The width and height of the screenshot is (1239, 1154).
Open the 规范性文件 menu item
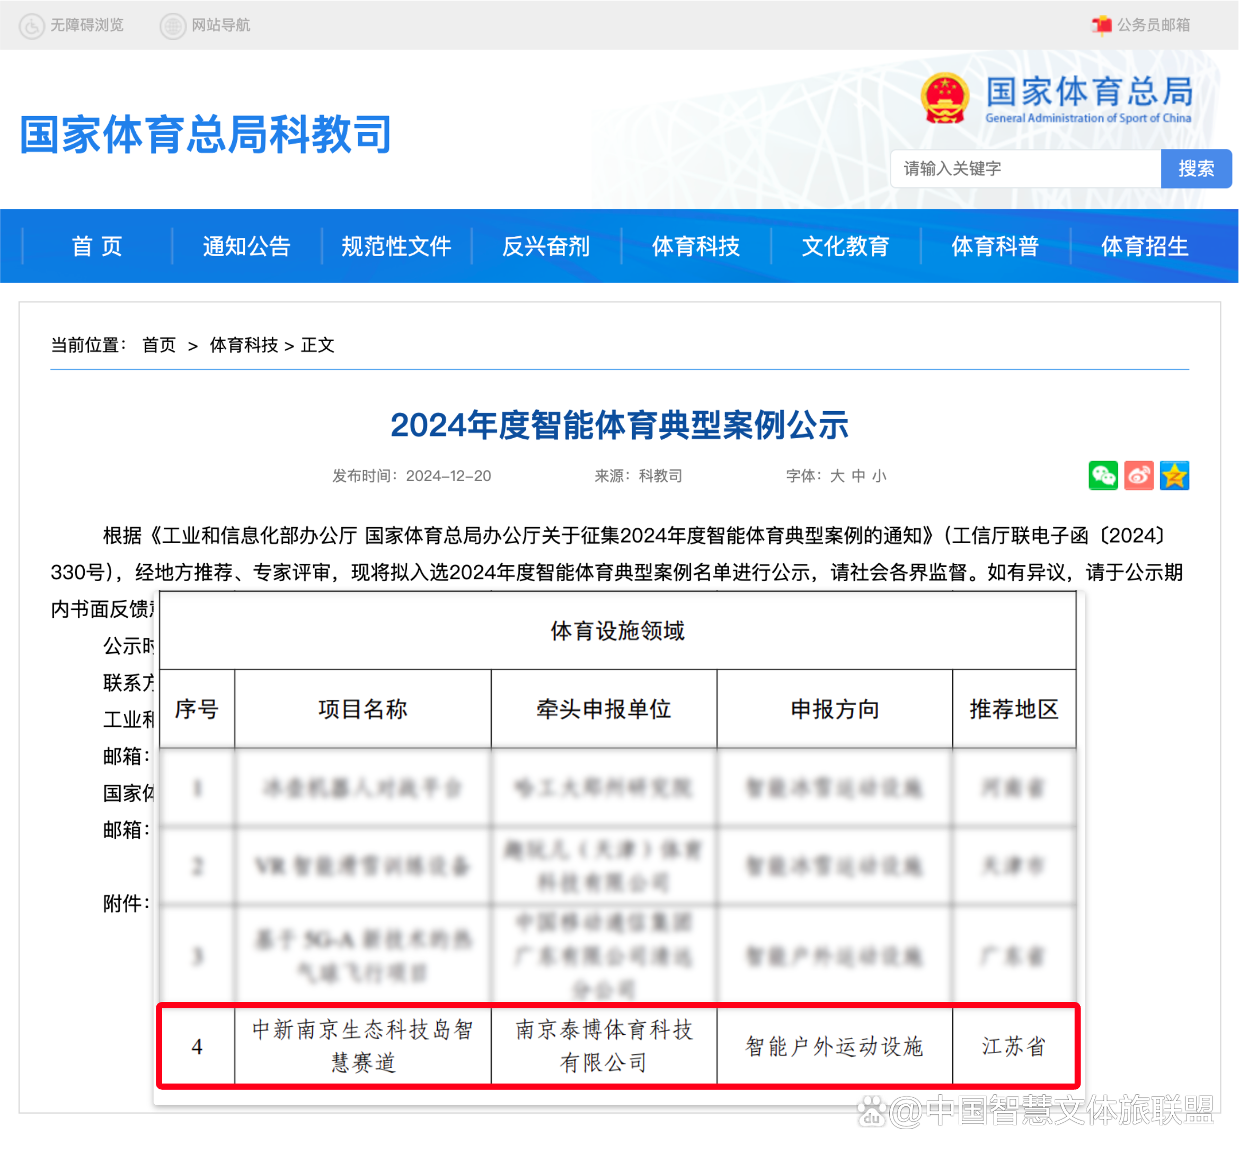point(396,246)
